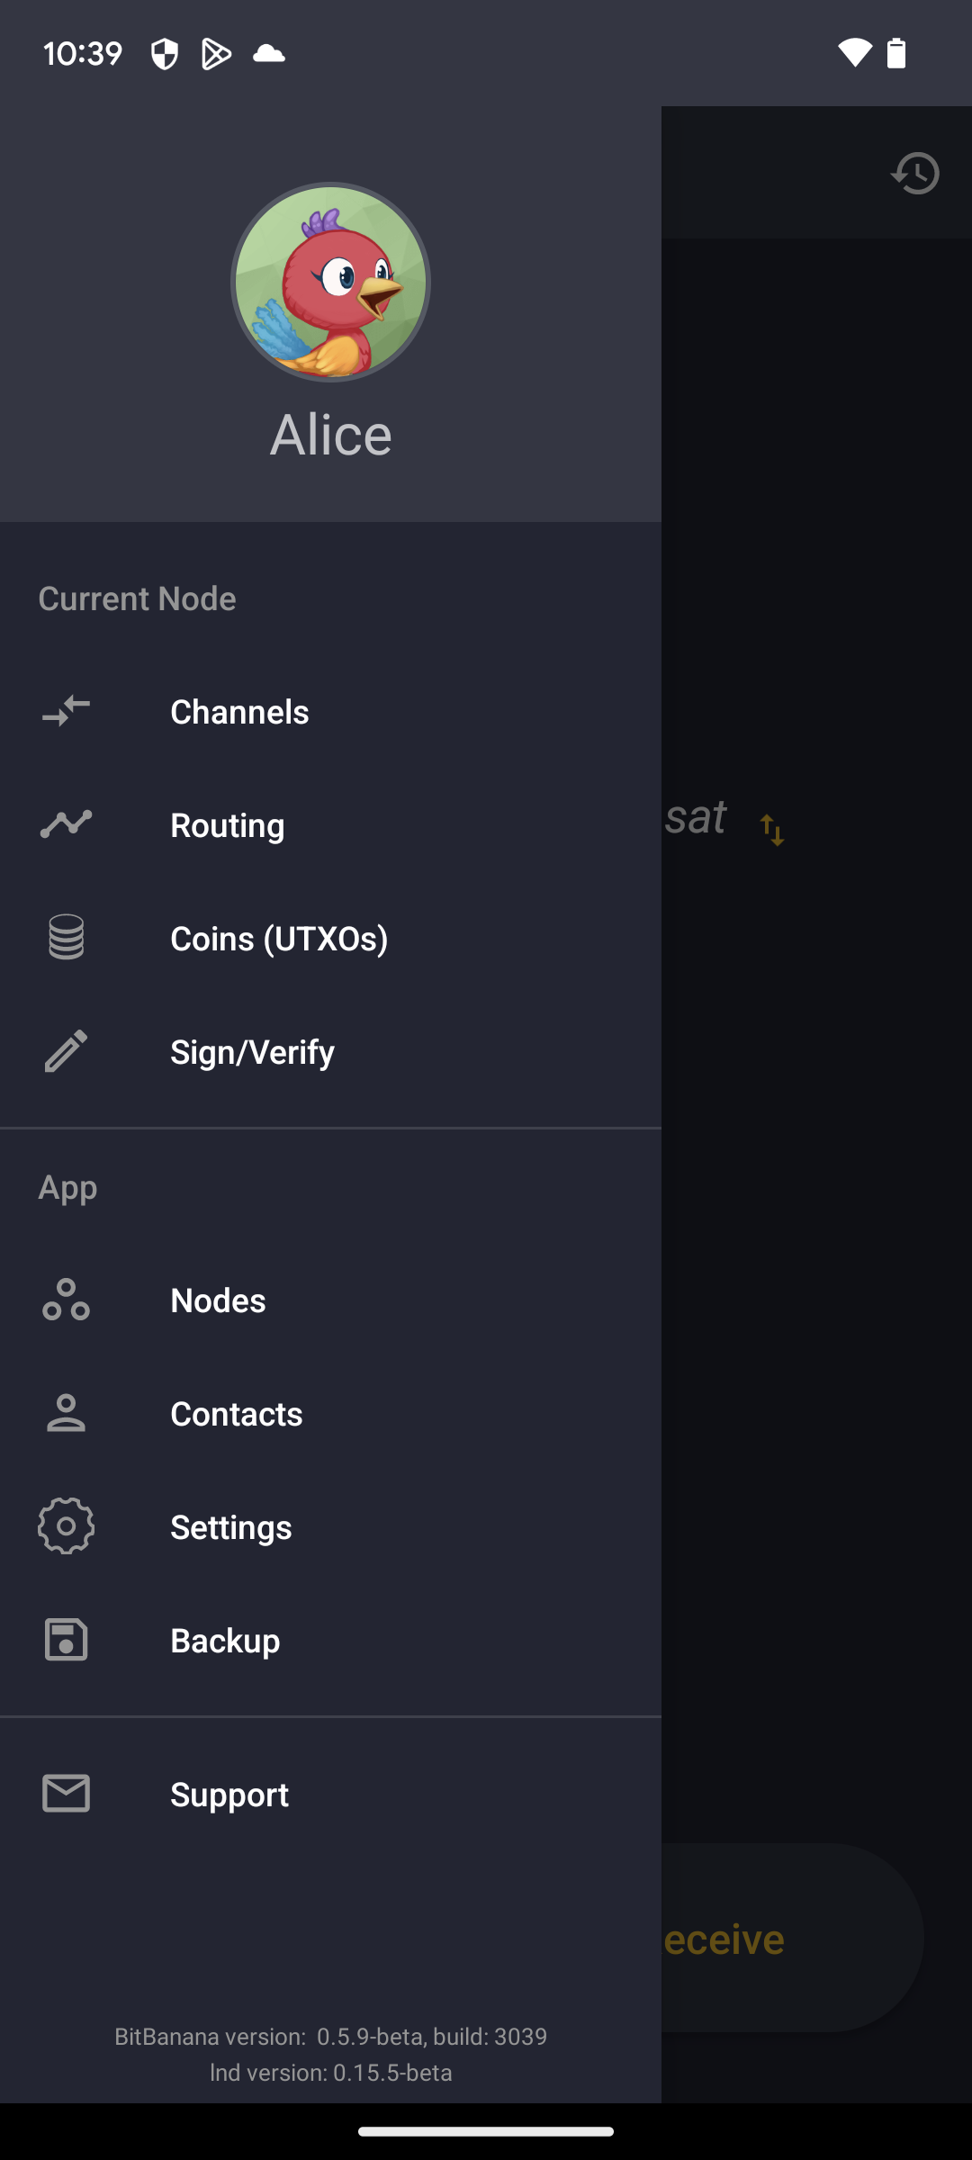
Task: Open the Contacts list entry
Action: coord(236,1414)
